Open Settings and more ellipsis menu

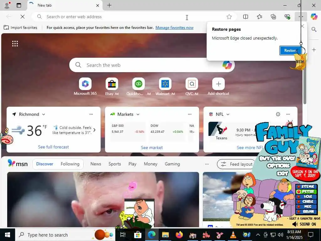click(x=301, y=17)
